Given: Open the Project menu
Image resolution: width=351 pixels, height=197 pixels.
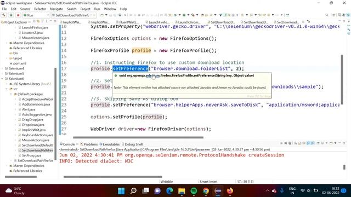Looking at the screenshot, I should tap(85, 9).
